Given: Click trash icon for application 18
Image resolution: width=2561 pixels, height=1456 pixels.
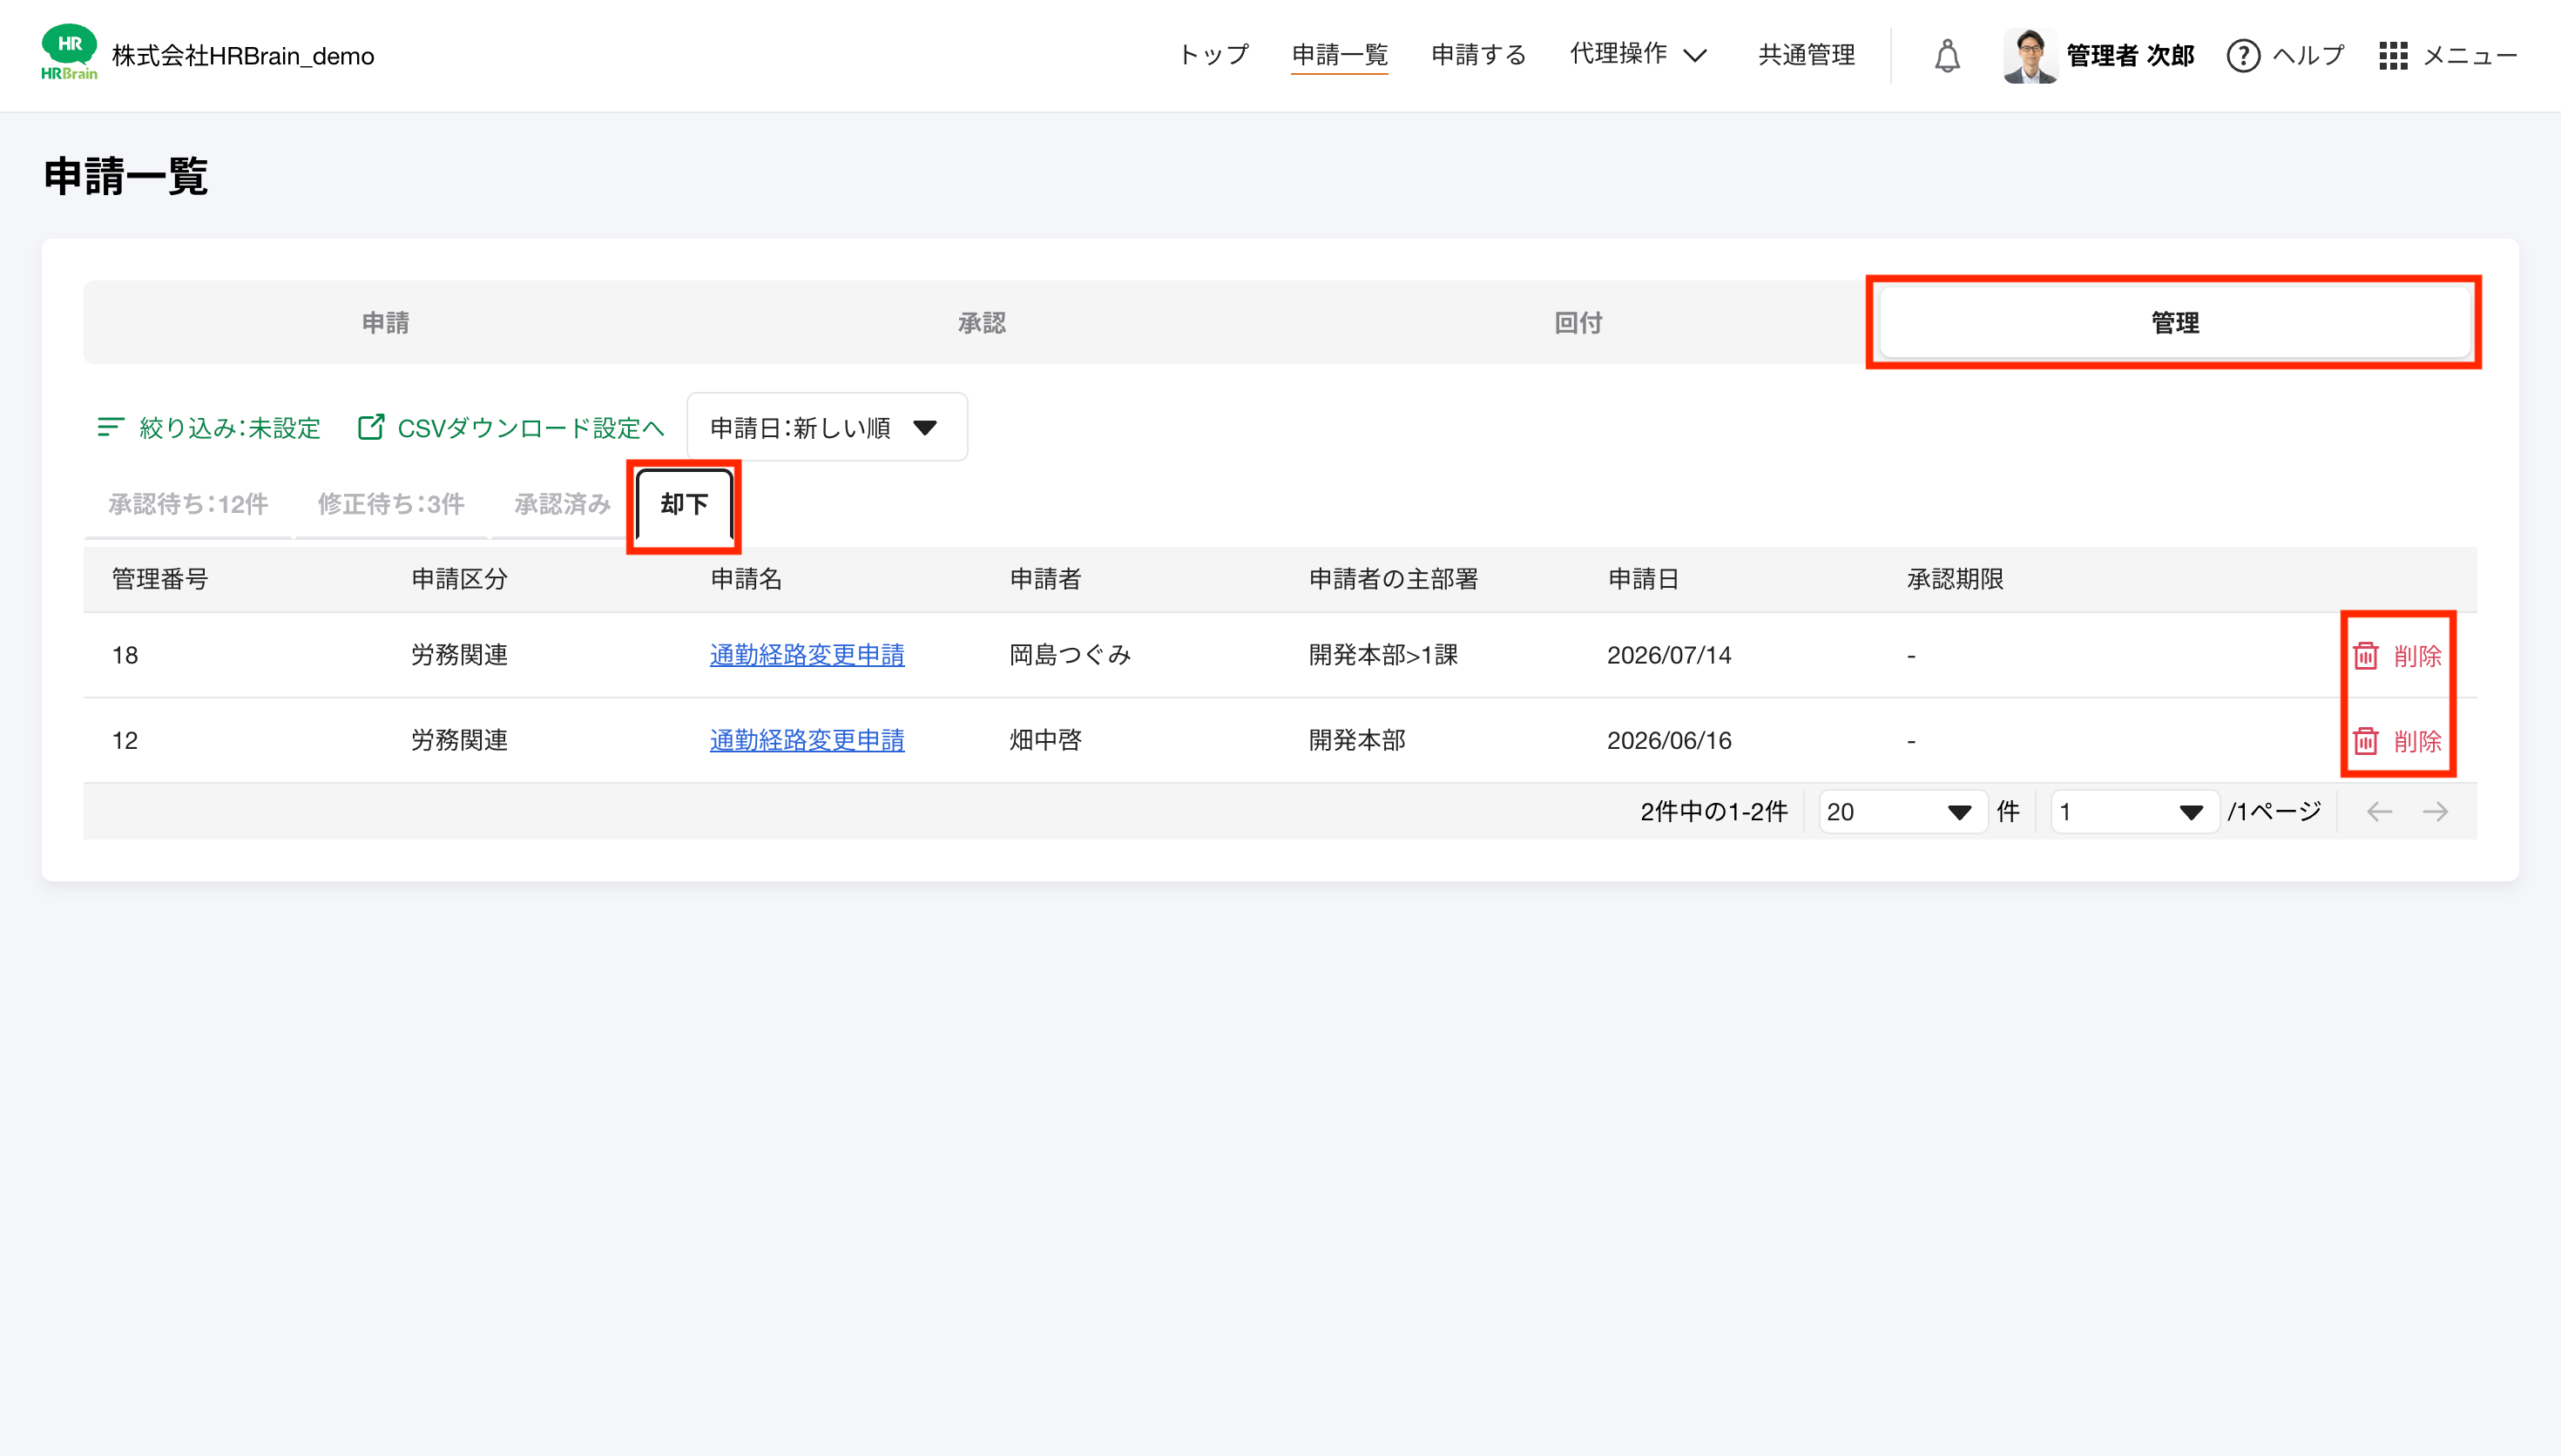Looking at the screenshot, I should click(2364, 656).
